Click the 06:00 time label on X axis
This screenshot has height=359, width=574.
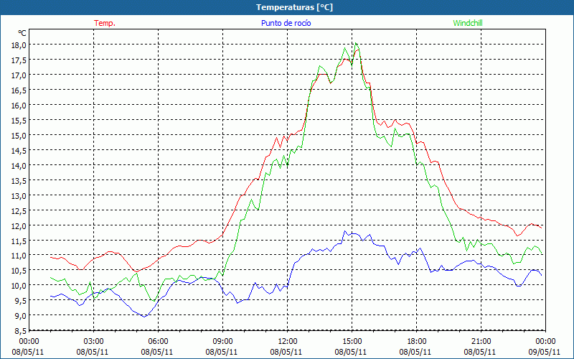pyautogui.click(x=158, y=342)
